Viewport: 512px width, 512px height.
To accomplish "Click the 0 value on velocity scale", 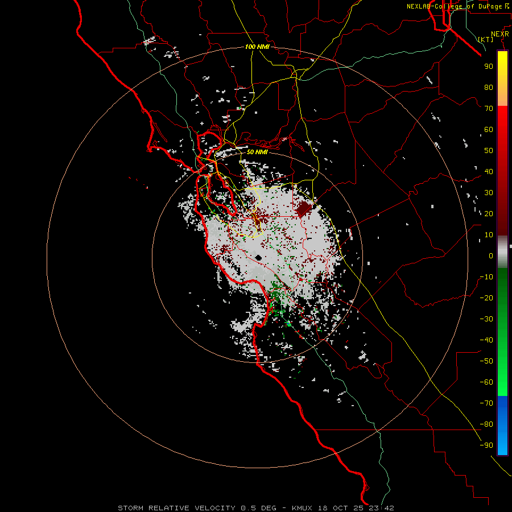I will point(491,255).
